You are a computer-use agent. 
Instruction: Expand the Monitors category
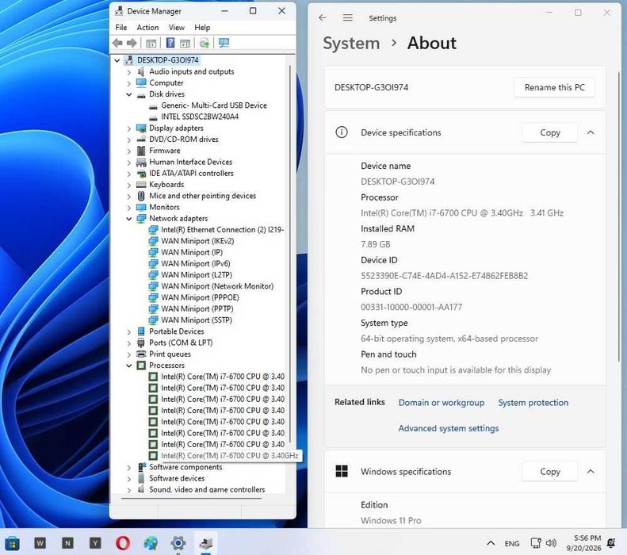128,208
